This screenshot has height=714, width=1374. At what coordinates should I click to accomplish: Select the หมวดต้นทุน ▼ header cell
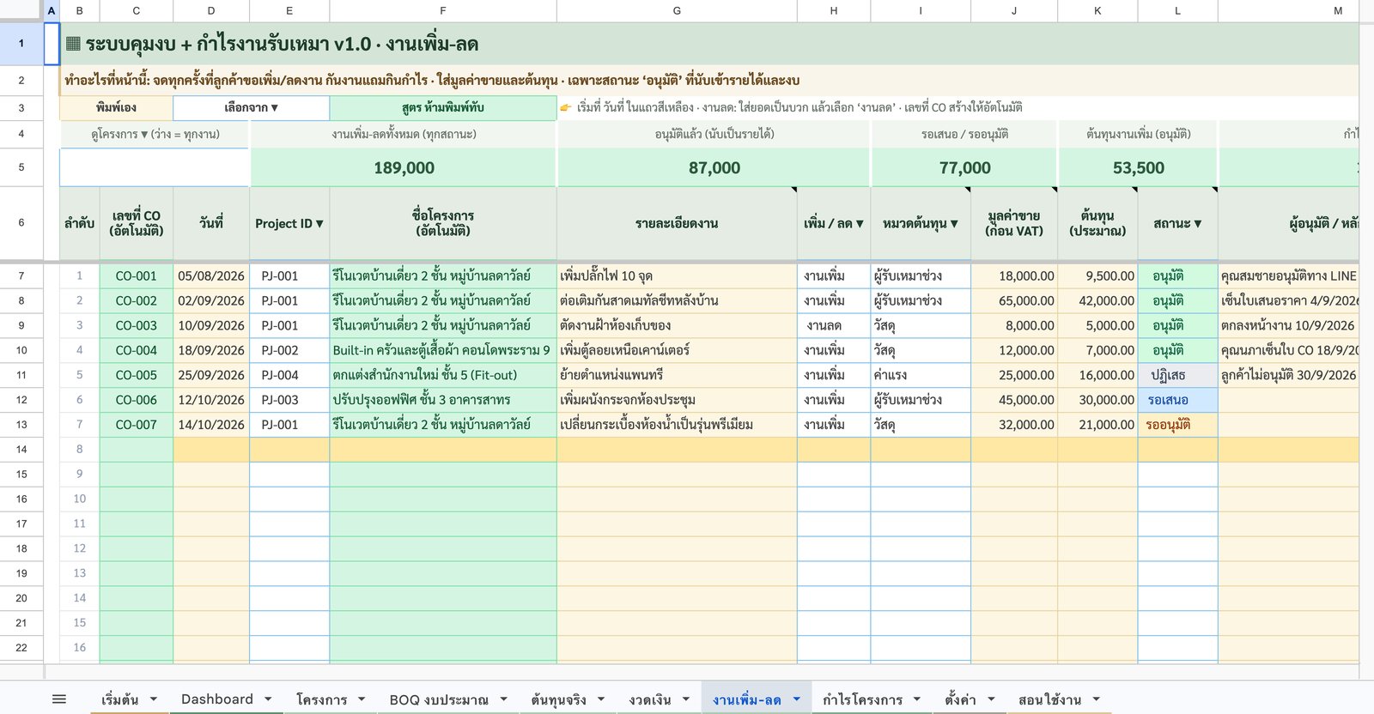tap(921, 223)
